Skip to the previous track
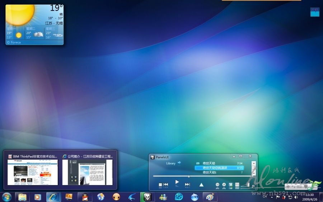 coord(166,184)
